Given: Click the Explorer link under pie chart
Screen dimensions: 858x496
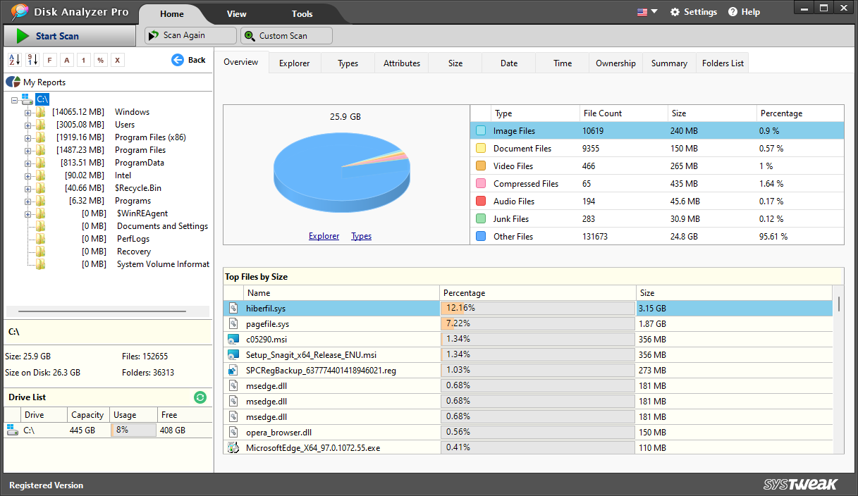Looking at the screenshot, I should (x=324, y=236).
